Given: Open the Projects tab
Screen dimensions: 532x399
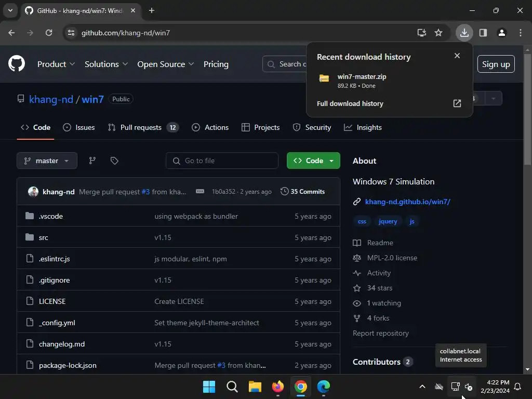Looking at the screenshot, I should 261,128.
